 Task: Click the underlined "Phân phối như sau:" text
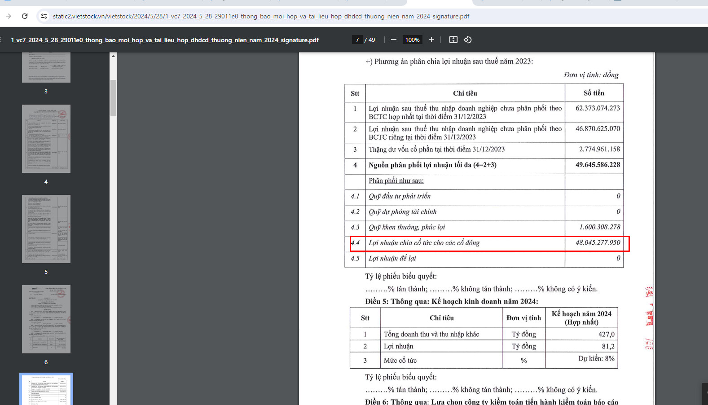tap(396, 180)
